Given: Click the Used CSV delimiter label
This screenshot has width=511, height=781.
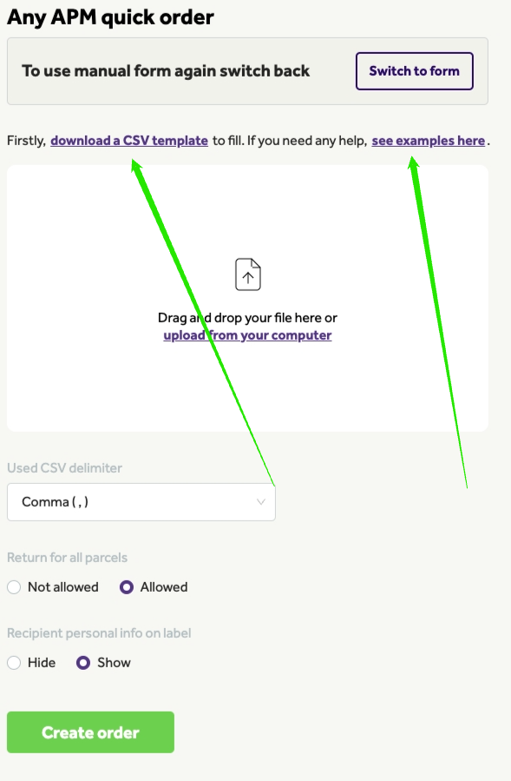Looking at the screenshot, I should (65, 468).
